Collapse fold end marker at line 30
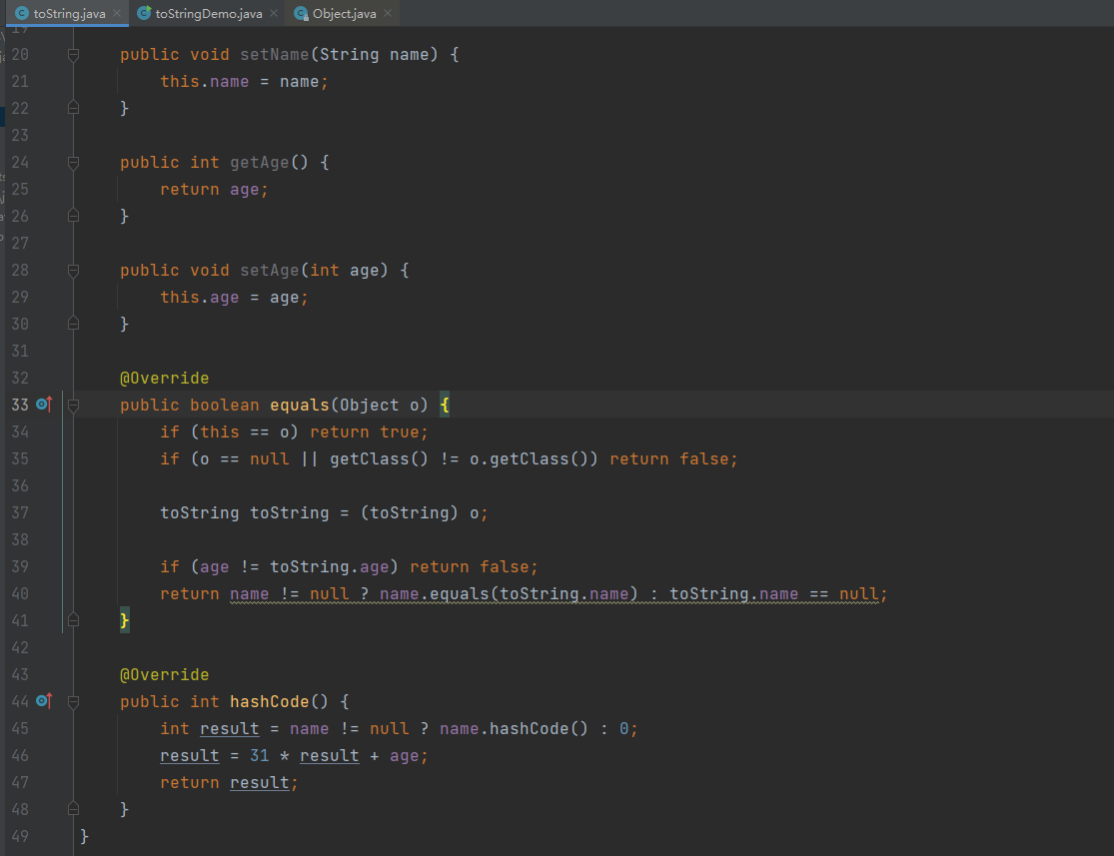 73,324
